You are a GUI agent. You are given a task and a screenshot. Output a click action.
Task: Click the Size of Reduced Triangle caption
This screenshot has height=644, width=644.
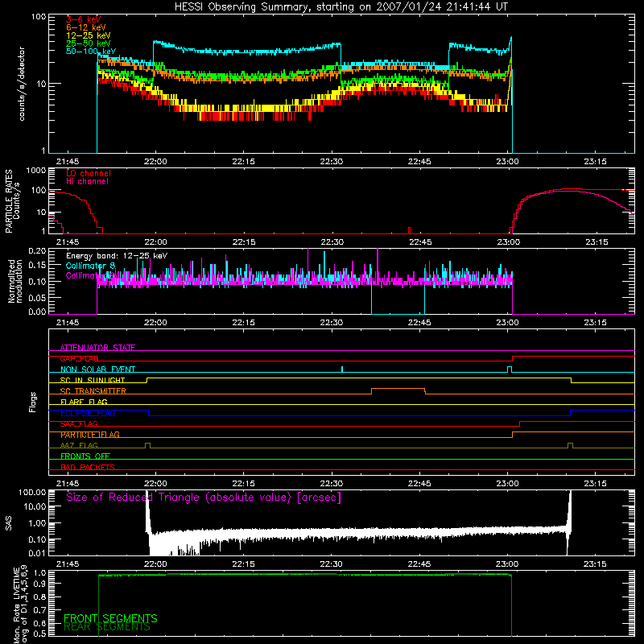tap(204, 497)
